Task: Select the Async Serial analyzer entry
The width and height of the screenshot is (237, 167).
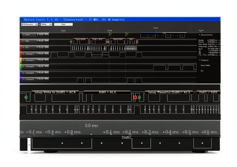Action: point(205,65)
